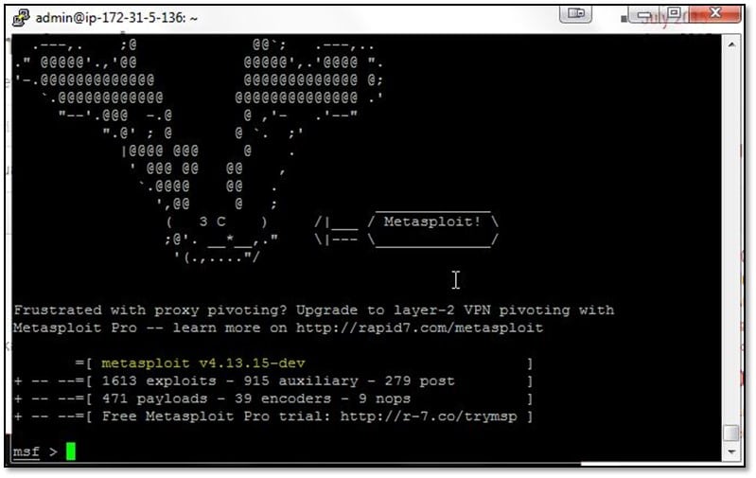Minimize the PuTTY terminal window
Viewport: 756px width, 478px height.
click(643, 15)
